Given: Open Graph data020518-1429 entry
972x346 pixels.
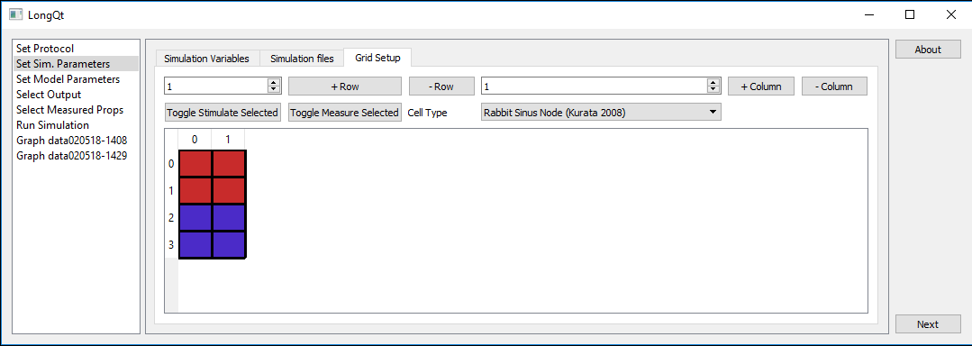Looking at the screenshot, I should tap(77, 156).
